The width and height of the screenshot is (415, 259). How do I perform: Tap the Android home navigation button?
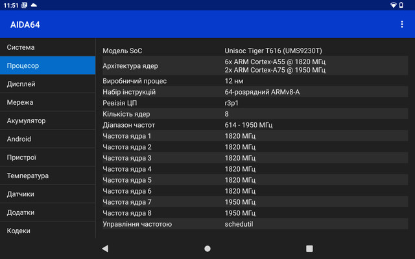pyautogui.click(x=207, y=249)
